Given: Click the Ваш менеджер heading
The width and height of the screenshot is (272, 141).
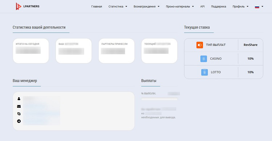Looking at the screenshot, I should 25,81.
